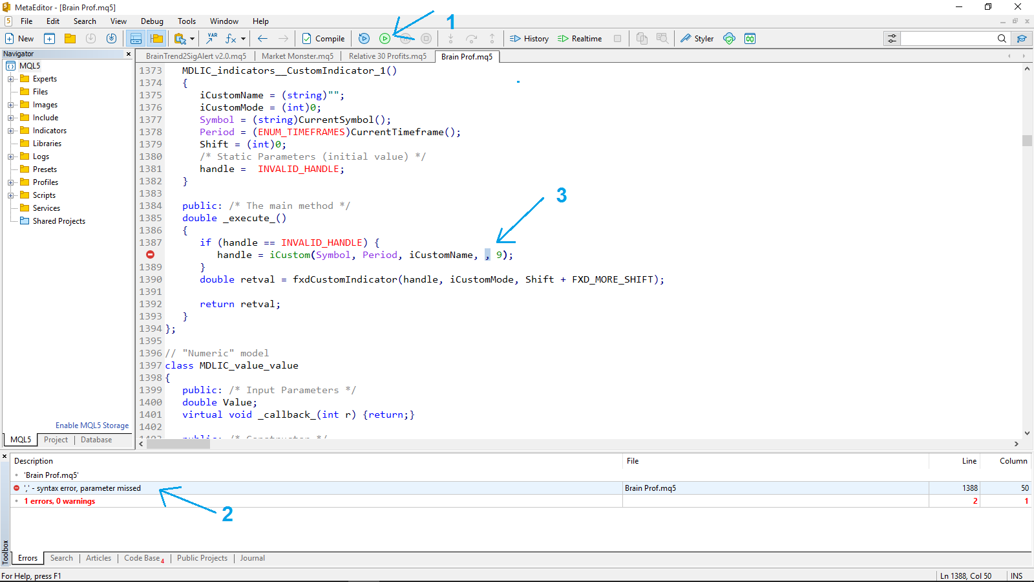Click the forward navigation arrow
This screenshot has width=1034, height=582.
[x=283, y=39]
